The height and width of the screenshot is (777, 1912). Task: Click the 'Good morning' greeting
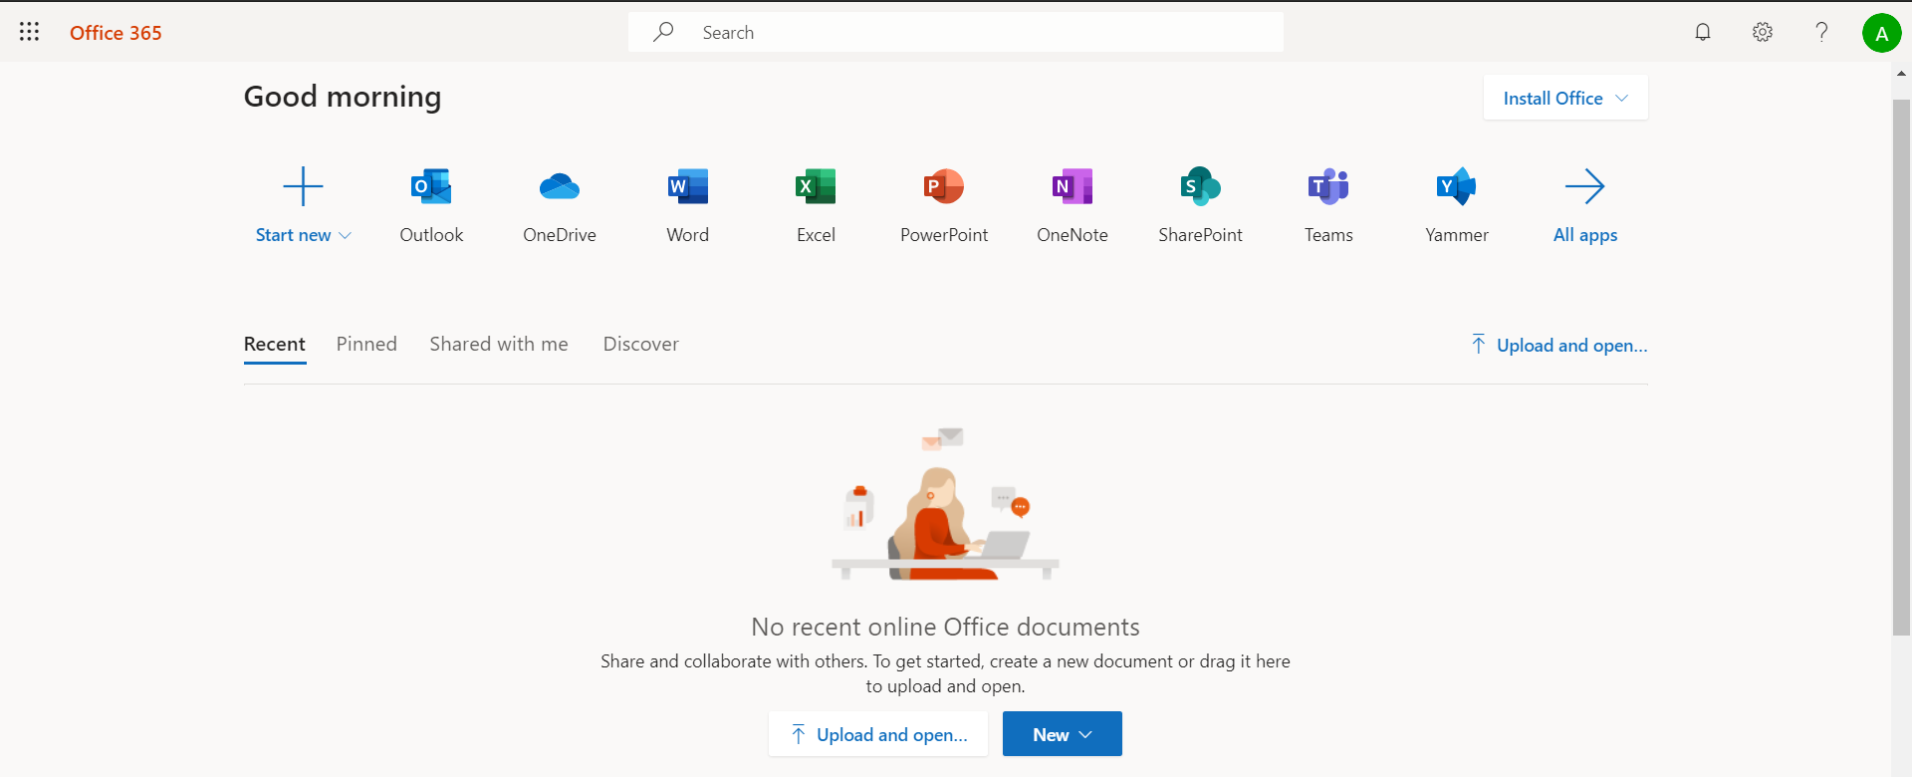[343, 97]
